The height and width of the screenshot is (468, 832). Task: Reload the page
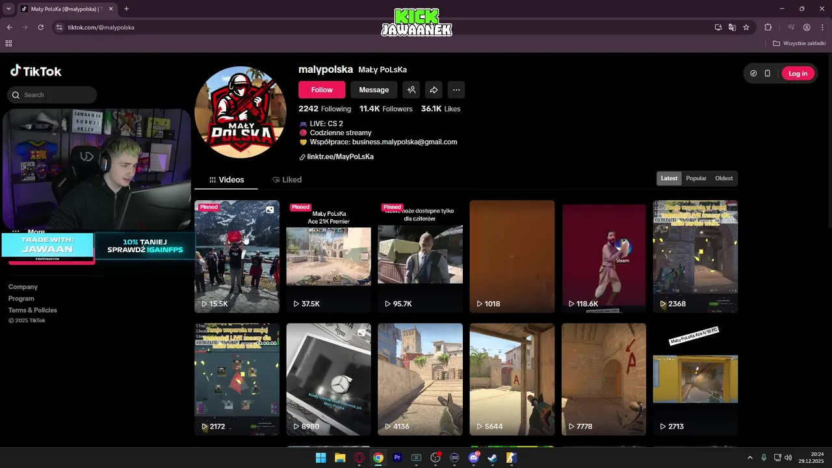(x=41, y=27)
